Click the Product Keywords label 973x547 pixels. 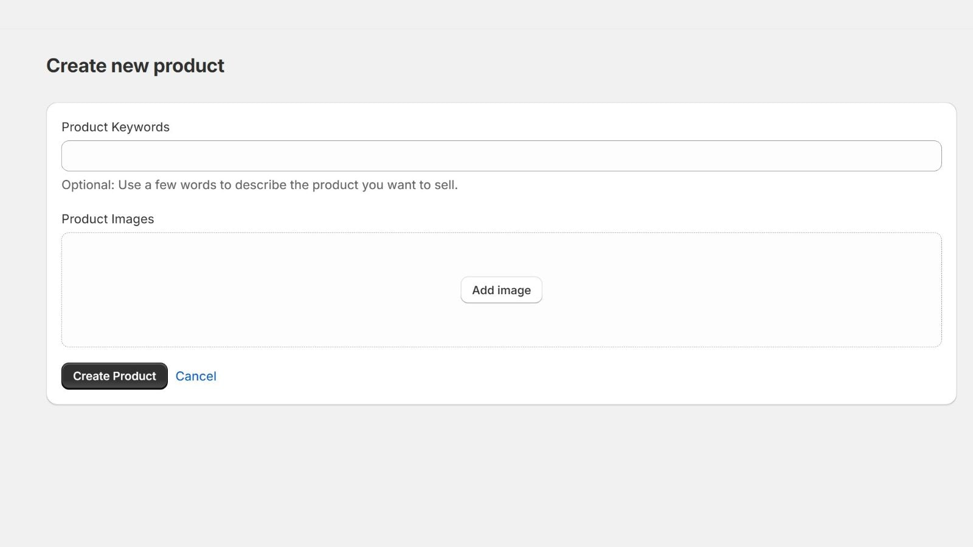point(116,127)
